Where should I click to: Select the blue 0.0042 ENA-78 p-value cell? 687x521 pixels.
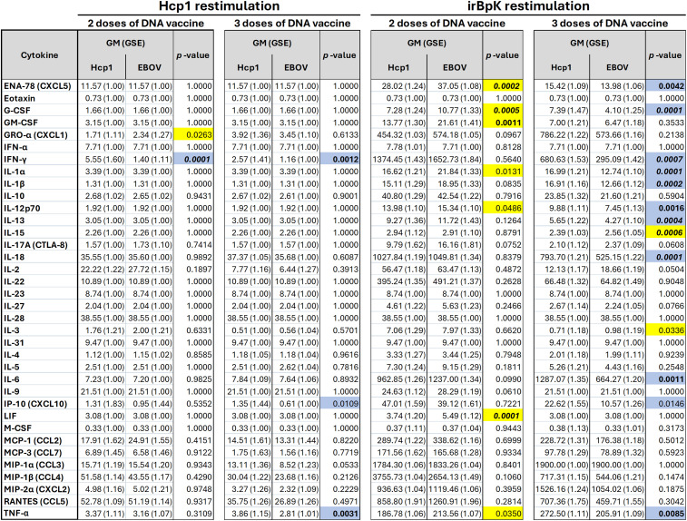point(665,86)
